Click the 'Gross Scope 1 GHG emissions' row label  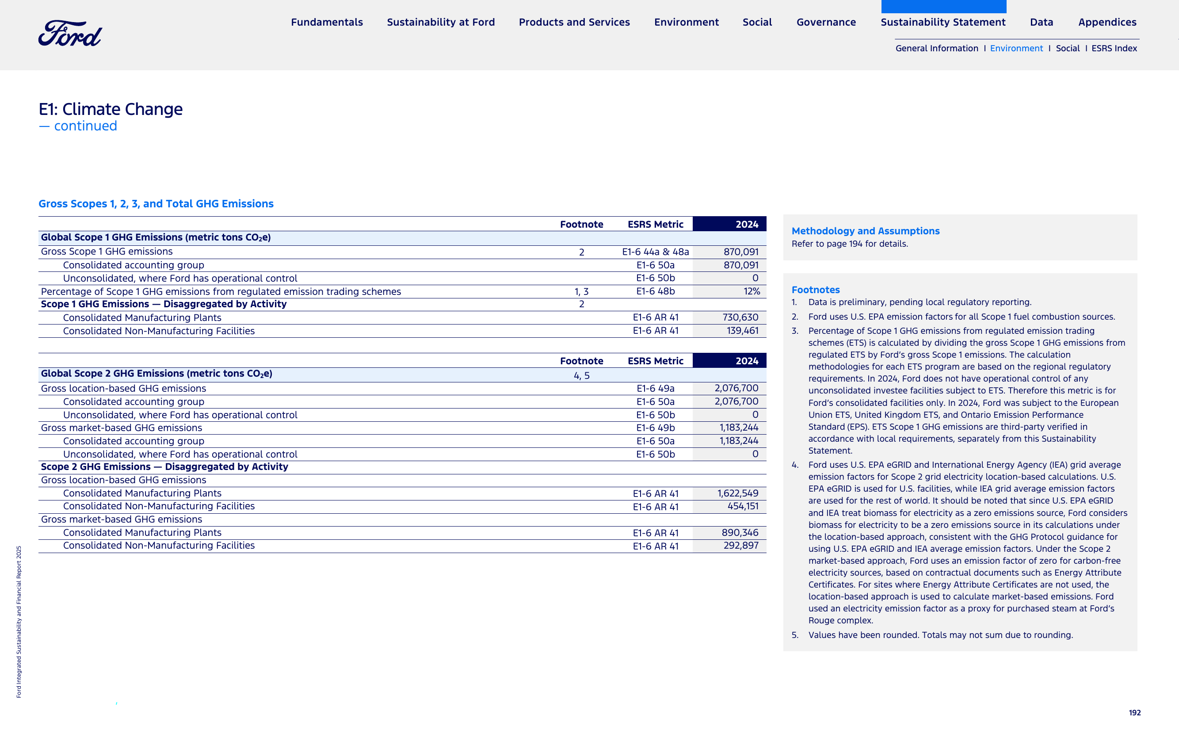pos(107,252)
